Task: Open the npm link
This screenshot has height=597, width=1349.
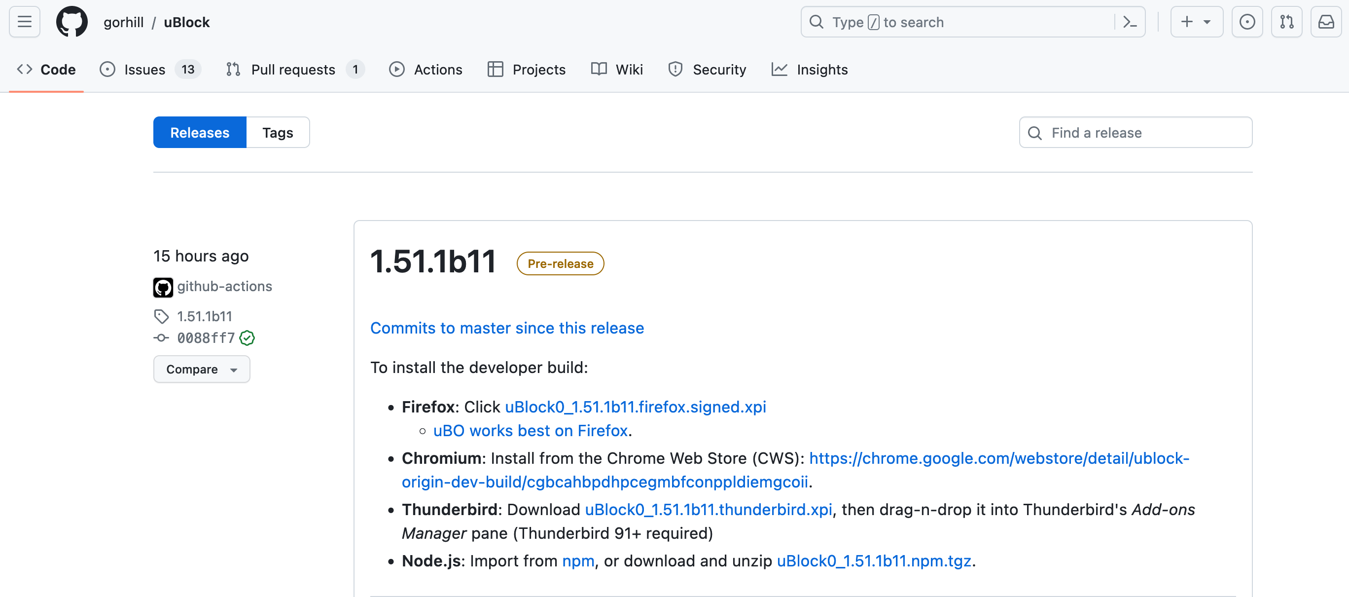Action: click(x=578, y=561)
